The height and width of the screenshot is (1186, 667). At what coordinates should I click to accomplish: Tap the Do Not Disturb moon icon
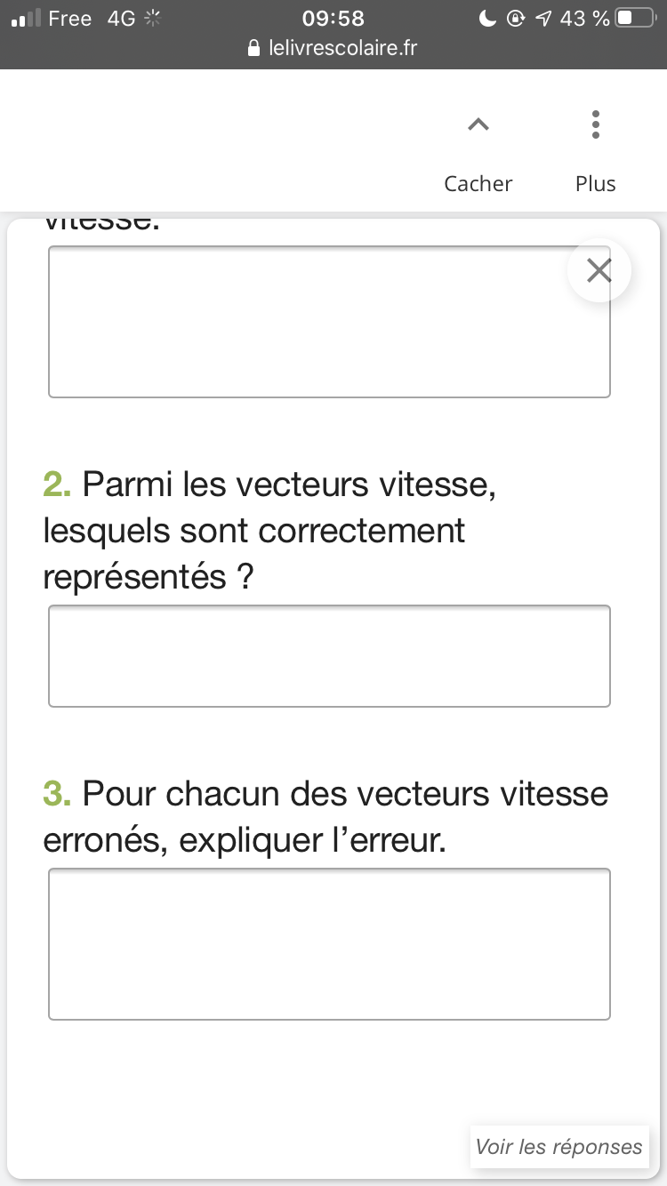[x=486, y=19]
